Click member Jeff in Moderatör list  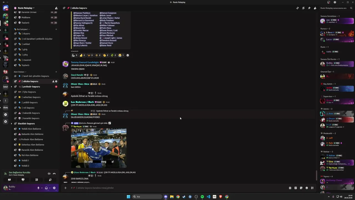click(x=337, y=138)
